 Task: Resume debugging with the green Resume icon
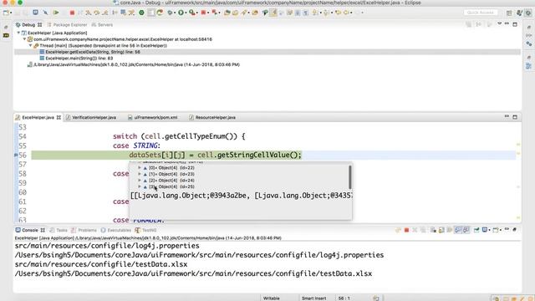pyautogui.click(x=56, y=13)
